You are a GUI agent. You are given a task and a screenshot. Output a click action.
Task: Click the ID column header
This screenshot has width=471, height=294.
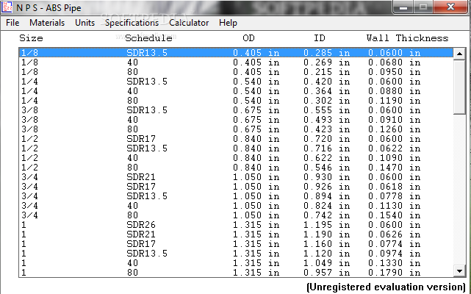pos(320,38)
